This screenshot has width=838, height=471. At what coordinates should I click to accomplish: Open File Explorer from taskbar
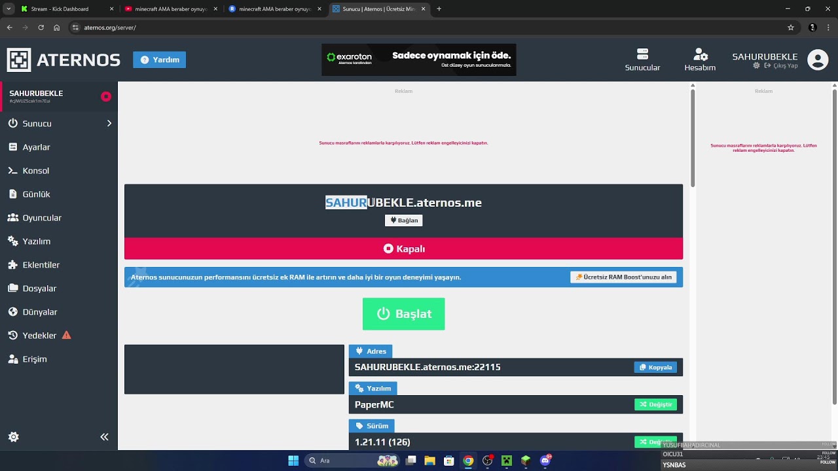pos(429,461)
